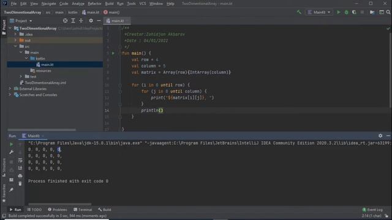This screenshot has width=392, height=220.
Task: Print console output printer icon
Action: [20, 176]
